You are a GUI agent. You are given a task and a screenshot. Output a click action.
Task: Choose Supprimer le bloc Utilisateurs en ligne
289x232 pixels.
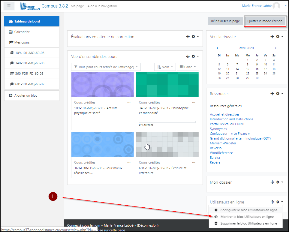pos(248,223)
